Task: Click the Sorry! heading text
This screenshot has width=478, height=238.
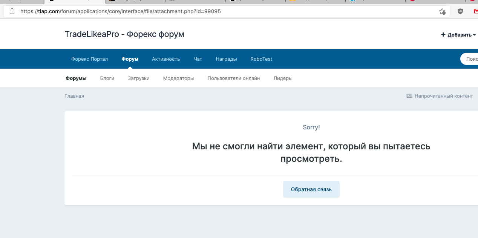Action: pyautogui.click(x=311, y=127)
